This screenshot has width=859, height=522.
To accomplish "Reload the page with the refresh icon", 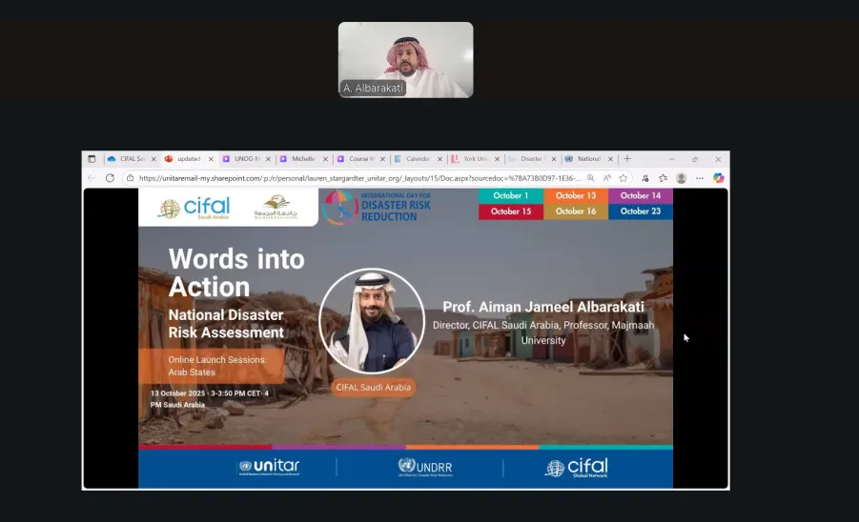I will (110, 178).
